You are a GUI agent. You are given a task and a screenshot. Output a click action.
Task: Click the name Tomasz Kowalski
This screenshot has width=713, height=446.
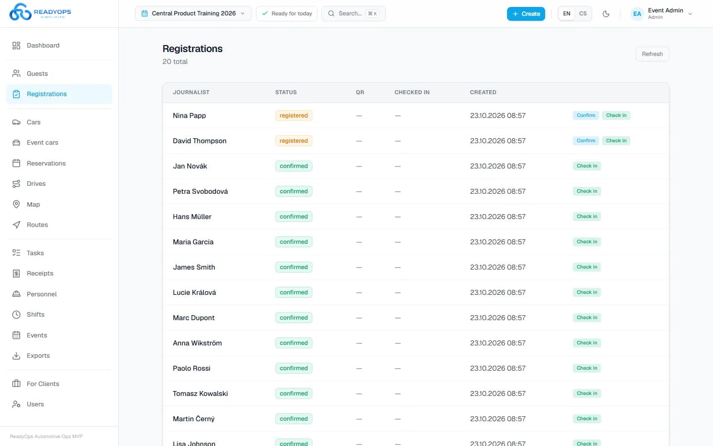201,393
